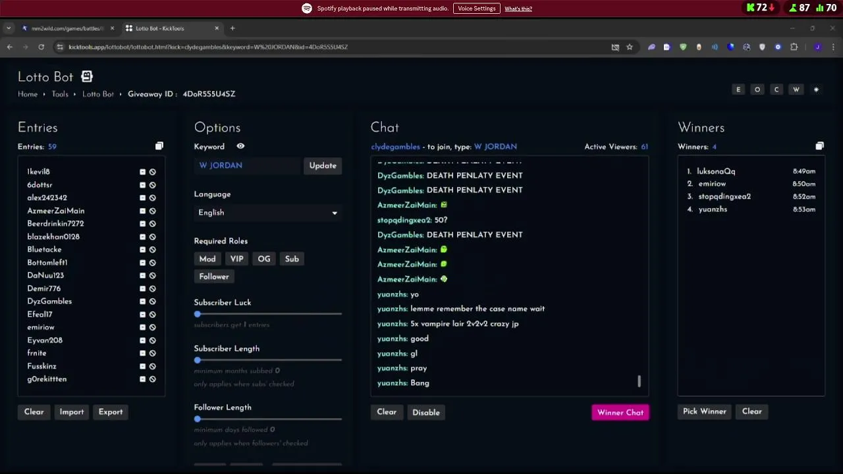Open the tab search dropdown arrow
The width and height of the screenshot is (843, 474).
click(x=8, y=28)
